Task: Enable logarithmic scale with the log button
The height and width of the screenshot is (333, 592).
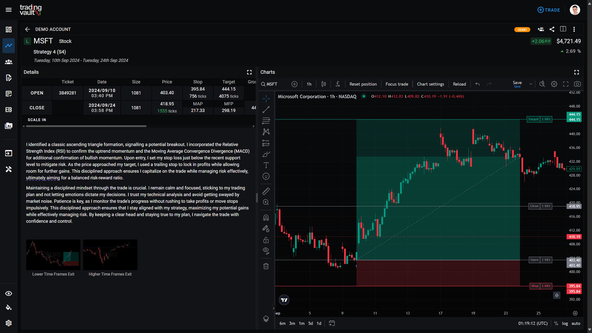Action: (x=565, y=323)
